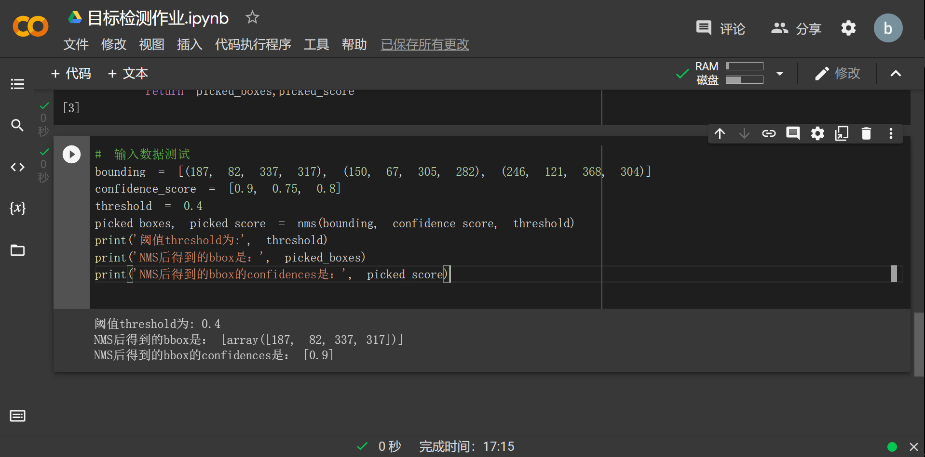925x457 pixels.
Task: Open the code snippets sidebar
Action: 17,167
